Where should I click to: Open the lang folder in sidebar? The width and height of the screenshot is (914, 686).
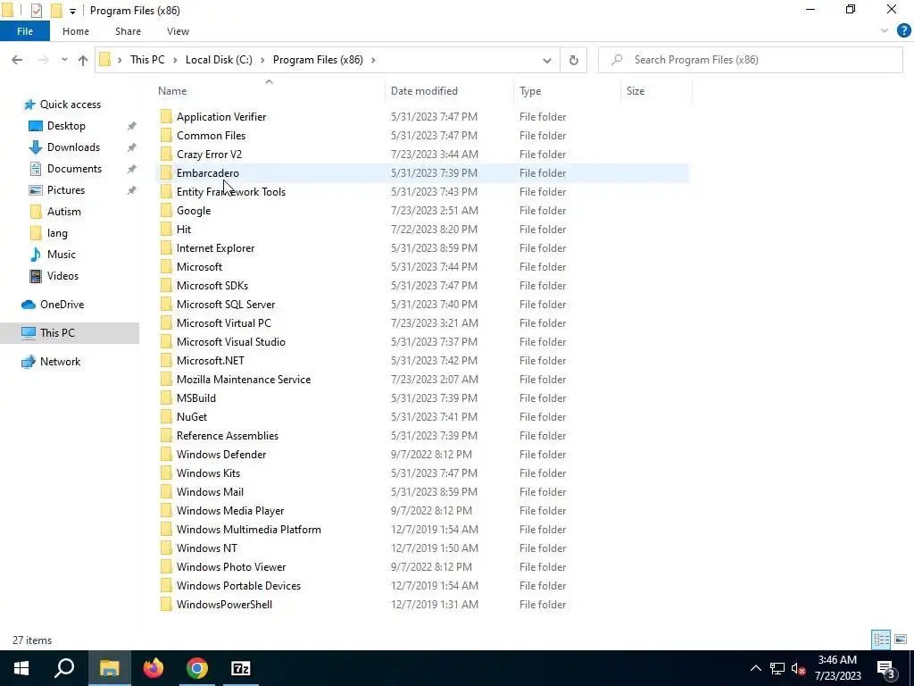point(57,233)
